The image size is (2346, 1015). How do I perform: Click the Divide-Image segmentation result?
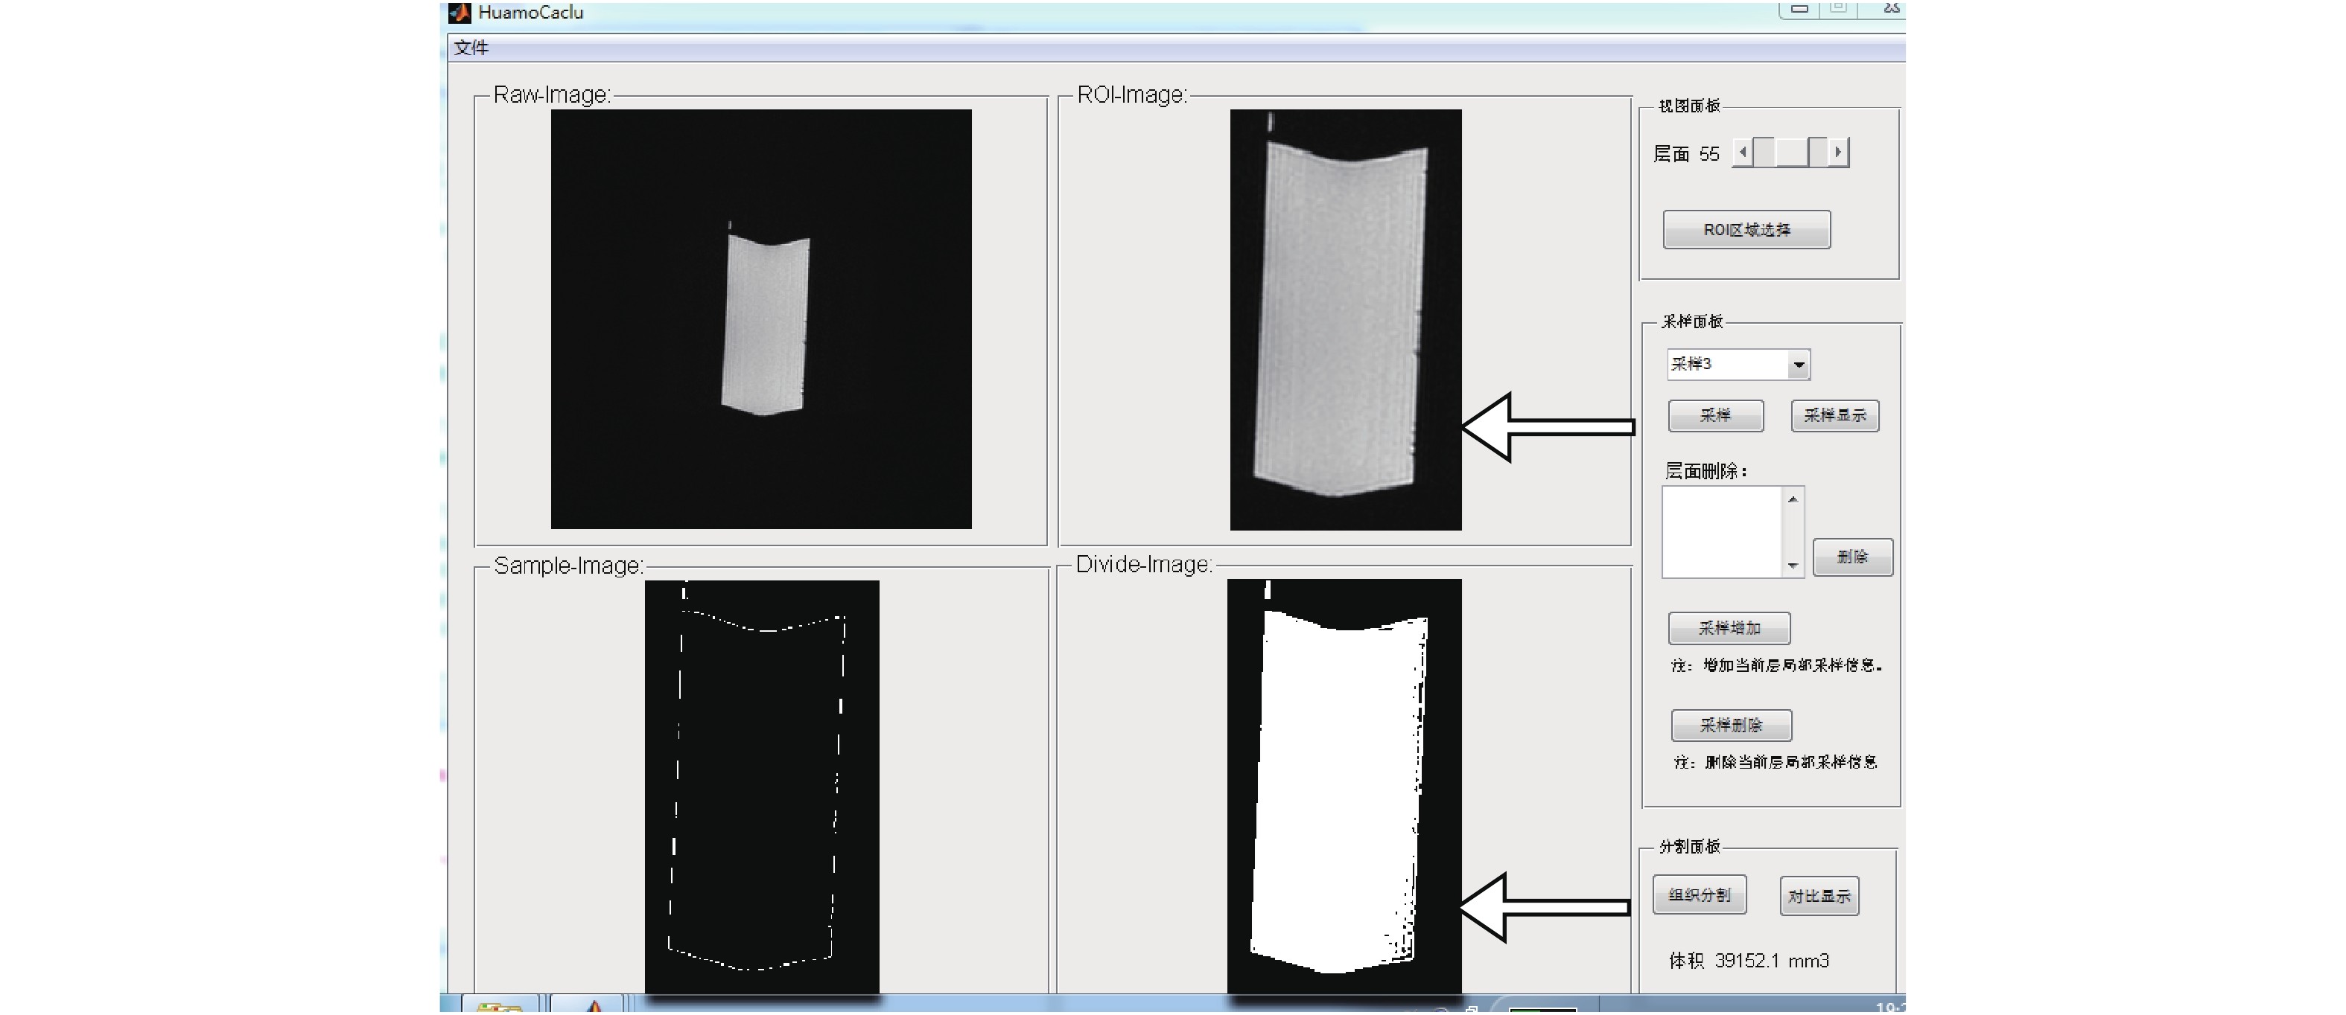click(x=1344, y=787)
